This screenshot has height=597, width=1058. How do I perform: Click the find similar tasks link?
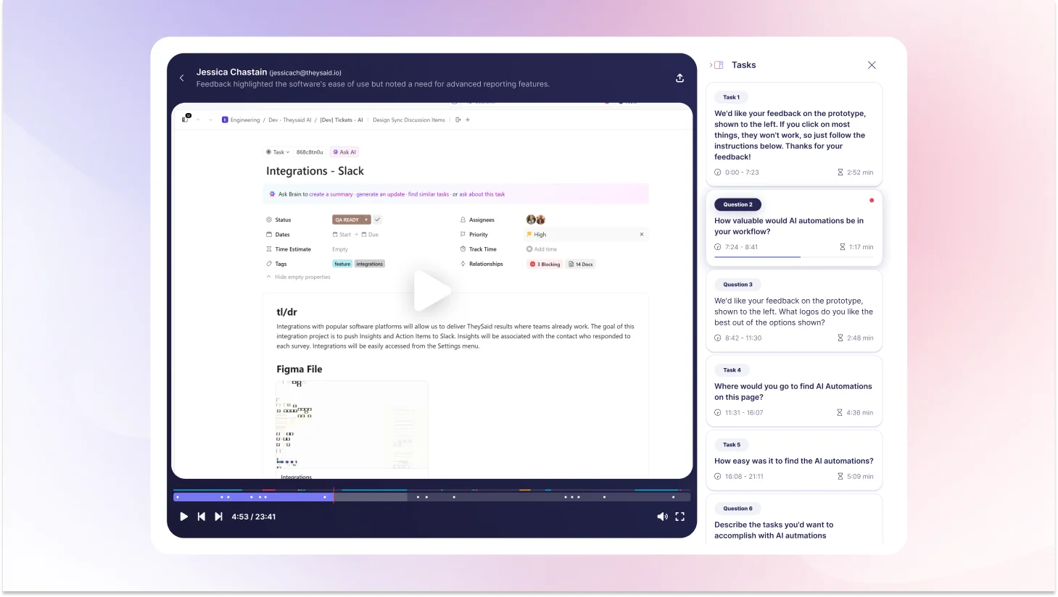point(429,194)
